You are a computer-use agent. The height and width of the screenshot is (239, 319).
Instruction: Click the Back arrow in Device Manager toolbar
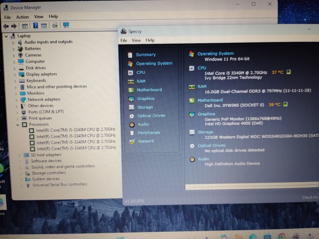pos(6,26)
